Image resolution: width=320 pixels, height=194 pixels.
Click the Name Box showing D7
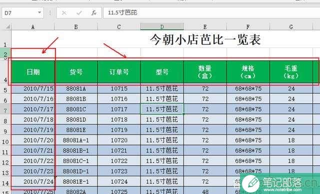(22, 13)
